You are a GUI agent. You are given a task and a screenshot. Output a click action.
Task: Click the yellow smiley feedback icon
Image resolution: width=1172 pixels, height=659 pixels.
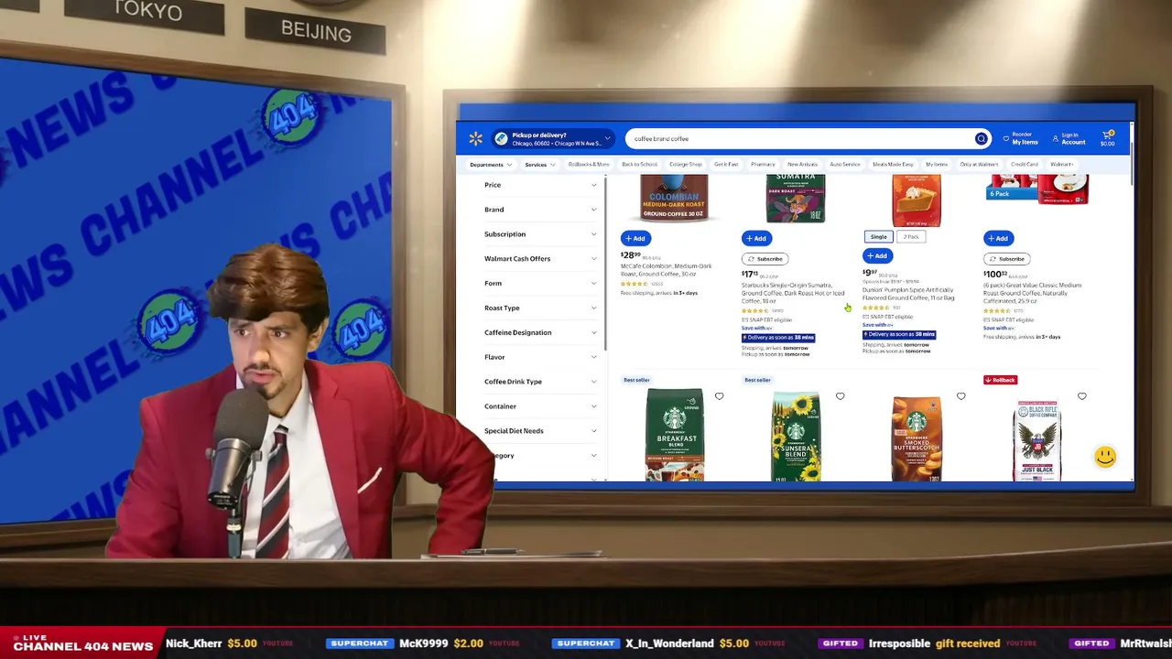[x=1105, y=456]
